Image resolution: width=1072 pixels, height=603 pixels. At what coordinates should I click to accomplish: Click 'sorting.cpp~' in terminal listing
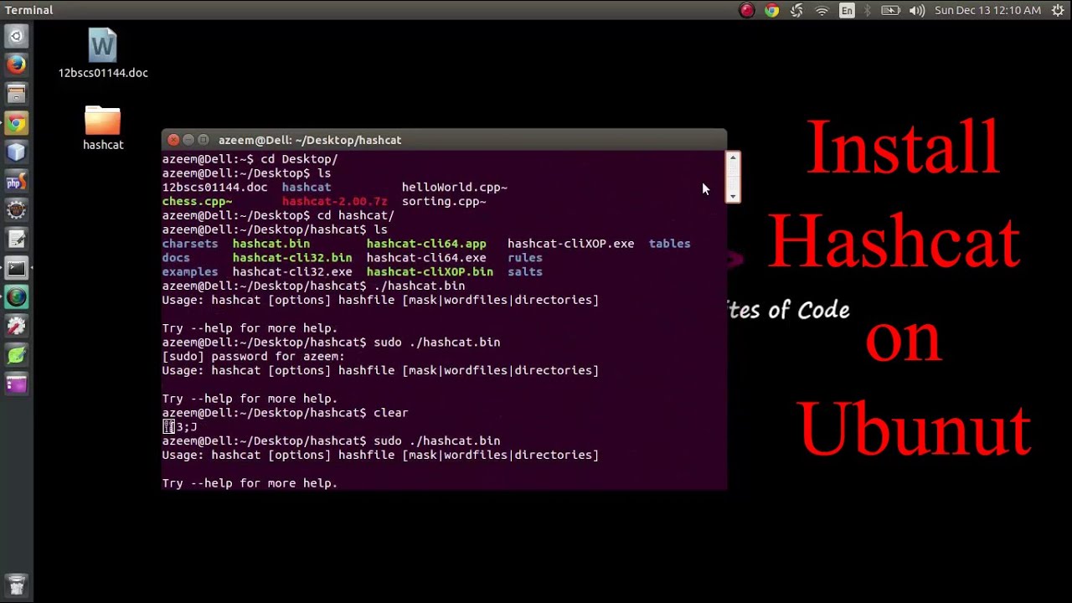(x=444, y=202)
